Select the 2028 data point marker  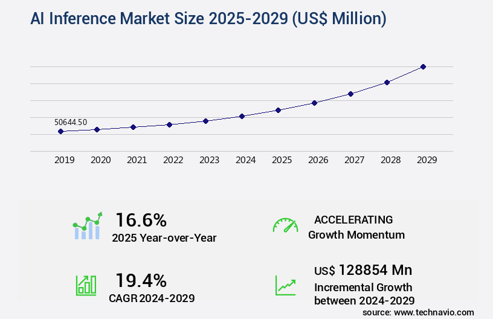click(387, 82)
